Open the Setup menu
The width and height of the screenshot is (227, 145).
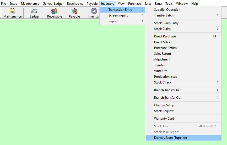[13, 4]
